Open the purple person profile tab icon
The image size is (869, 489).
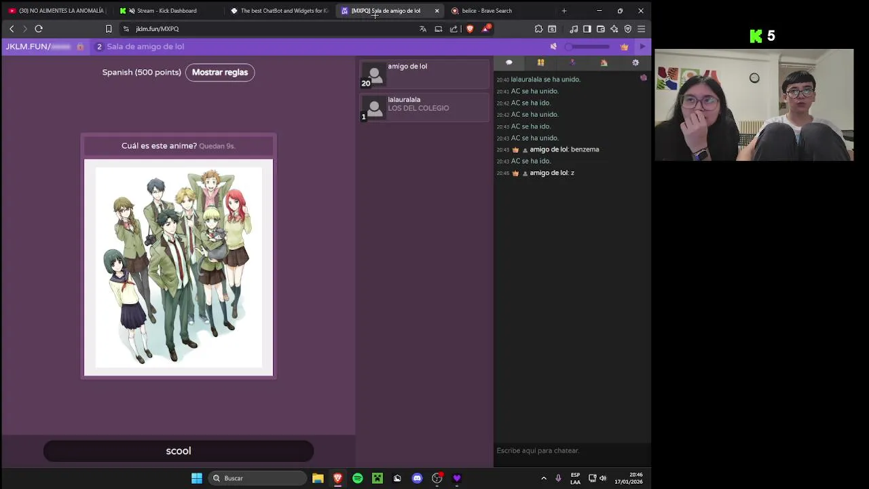tap(572, 62)
